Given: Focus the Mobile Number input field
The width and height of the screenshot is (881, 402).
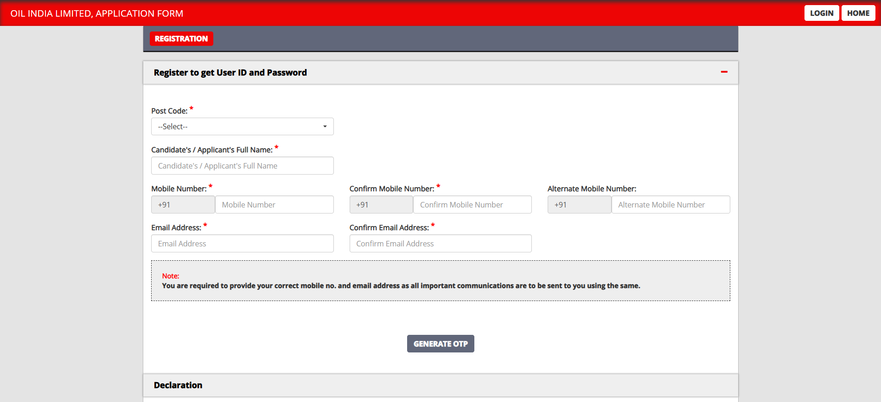Looking at the screenshot, I should click(x=274, y=205).
